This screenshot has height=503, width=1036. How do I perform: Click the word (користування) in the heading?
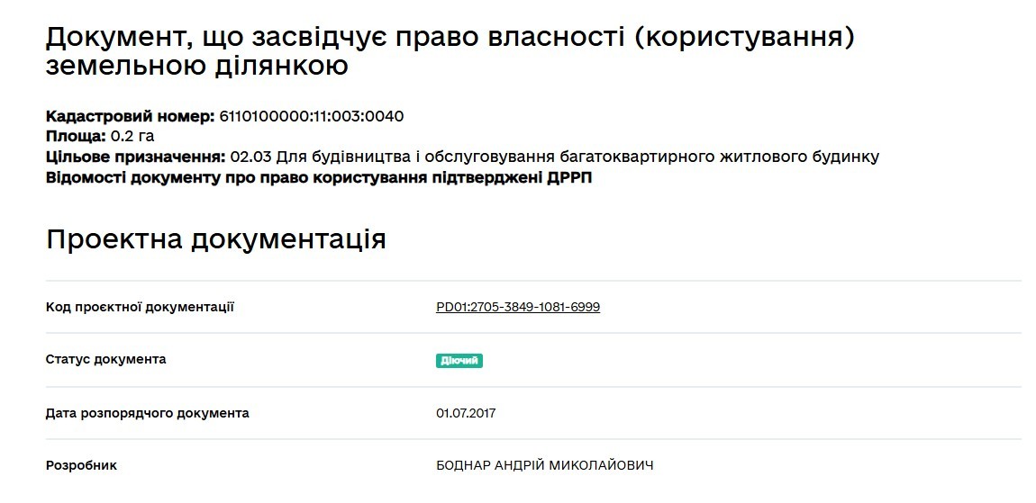(743, 39)
